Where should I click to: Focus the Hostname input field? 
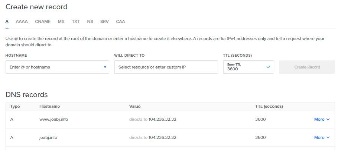[x=57, y=67]
